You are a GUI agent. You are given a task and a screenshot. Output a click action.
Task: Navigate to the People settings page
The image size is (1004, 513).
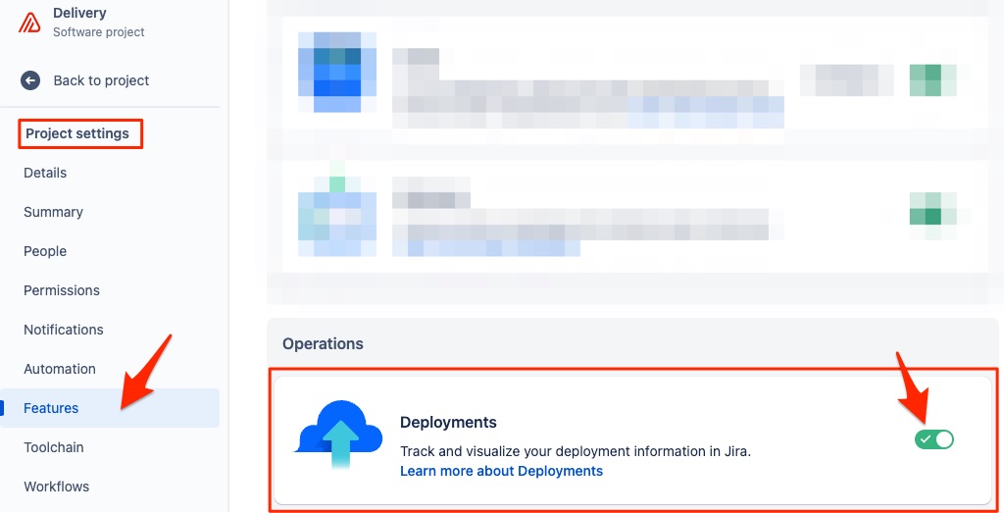point(45,251)
